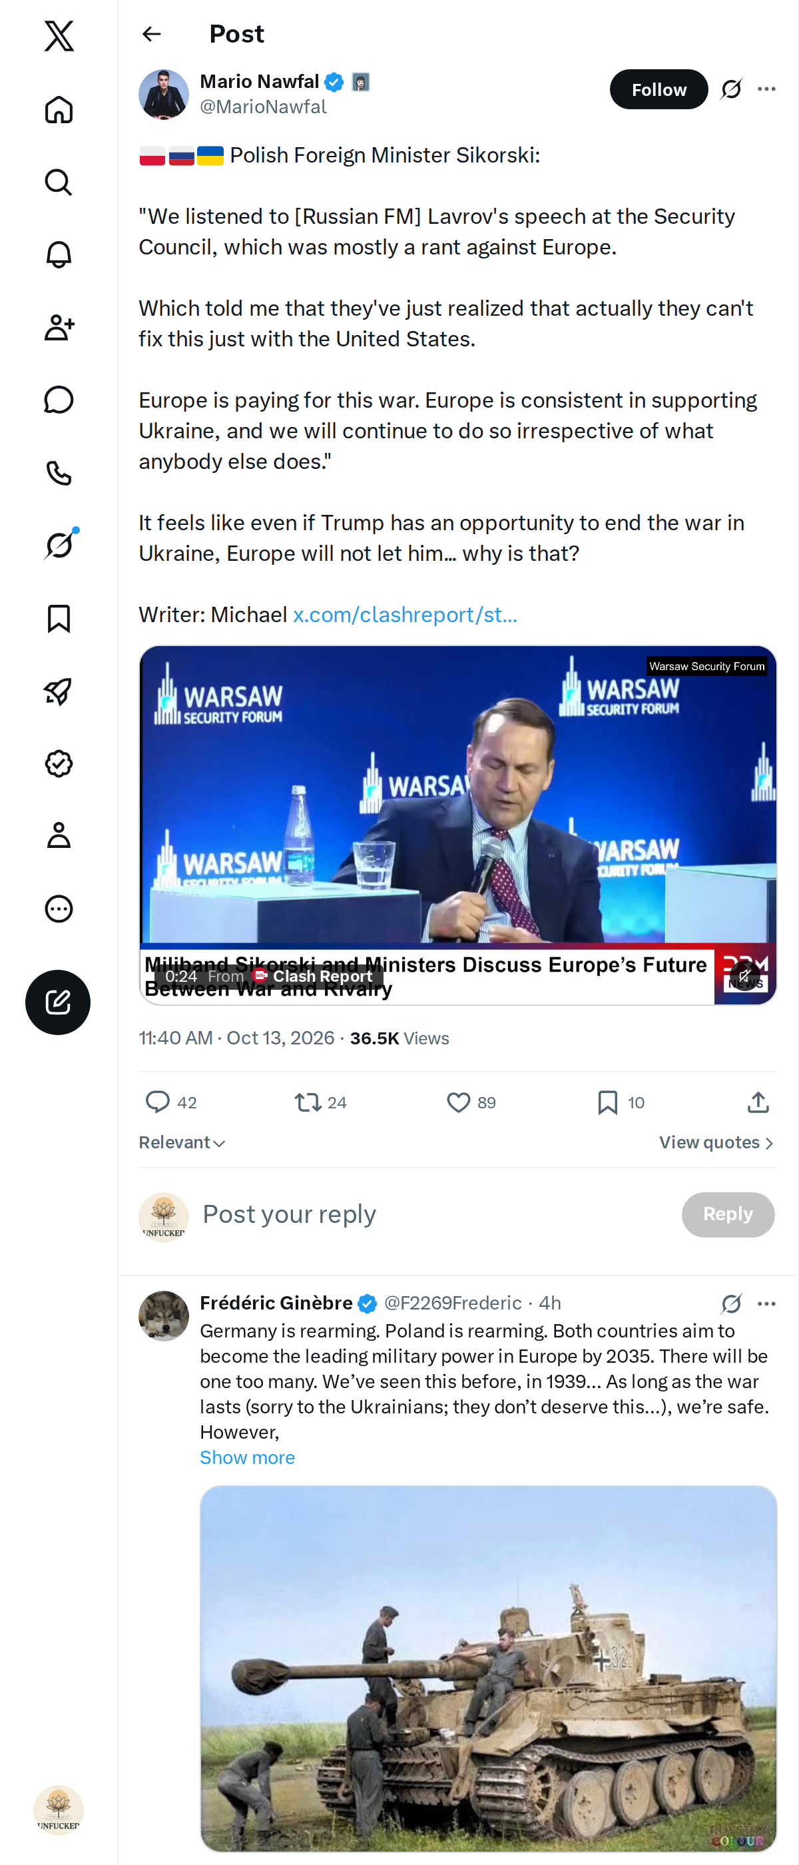Open the Home feed from sidebar
Image resolution: width=799 pixels, height=1865 pixels.
(59, 110)
